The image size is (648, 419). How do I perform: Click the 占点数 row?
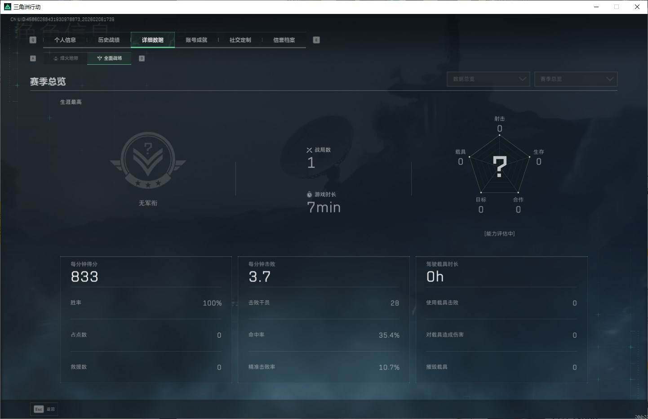click(146, 335)
